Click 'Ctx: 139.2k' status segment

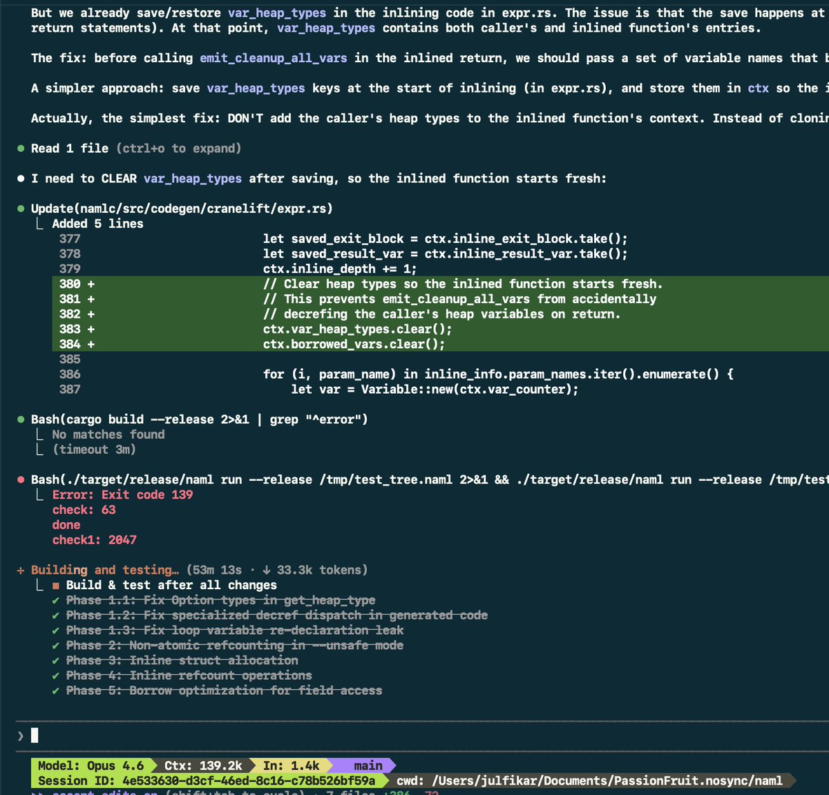(x=203, y=765)
